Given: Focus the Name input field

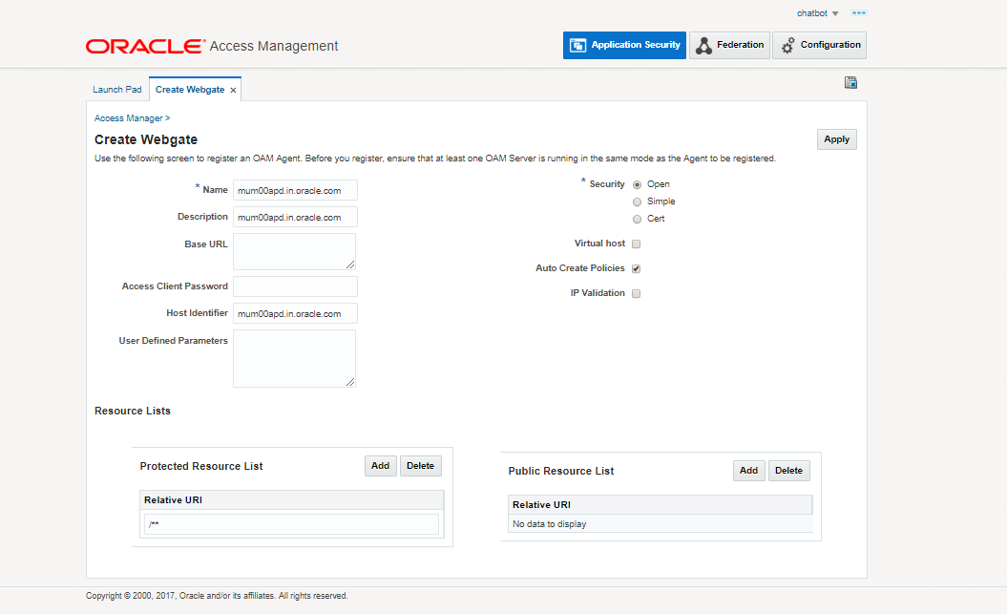Looking at the screenshot, I should [x=296, y=190].
